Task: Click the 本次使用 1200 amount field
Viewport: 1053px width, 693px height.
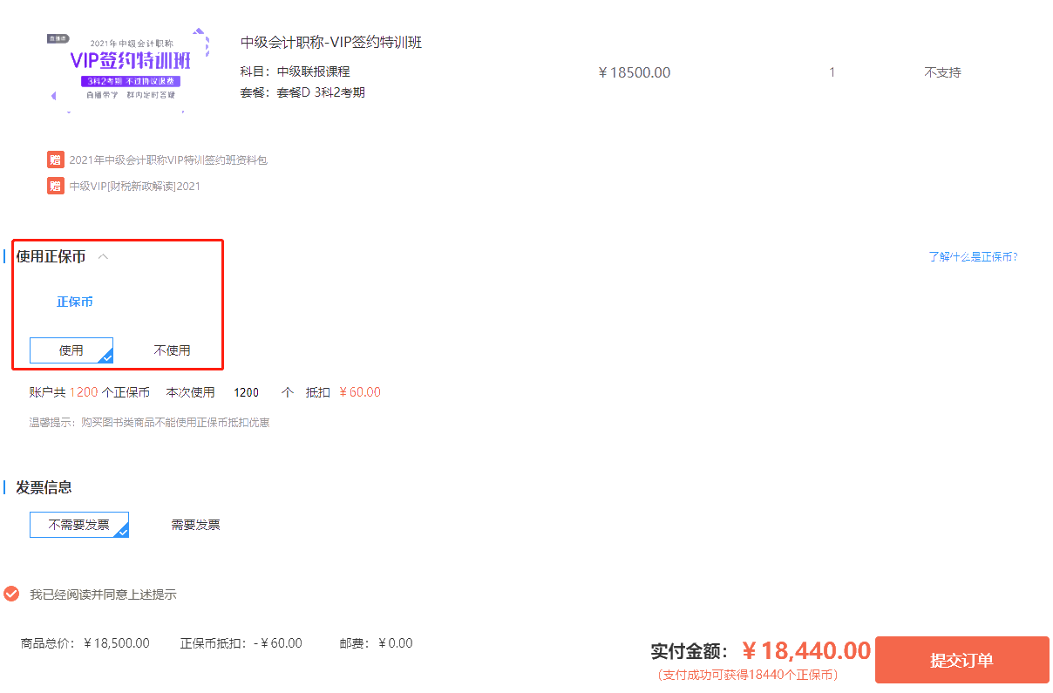Action: pos(247,392)
